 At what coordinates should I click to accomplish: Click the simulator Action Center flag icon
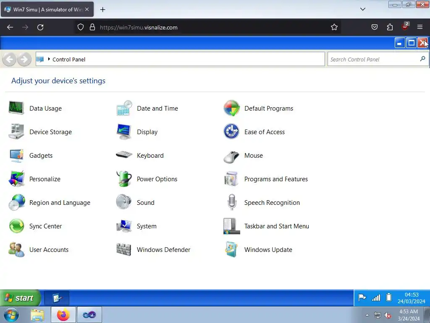click(362, 298)
